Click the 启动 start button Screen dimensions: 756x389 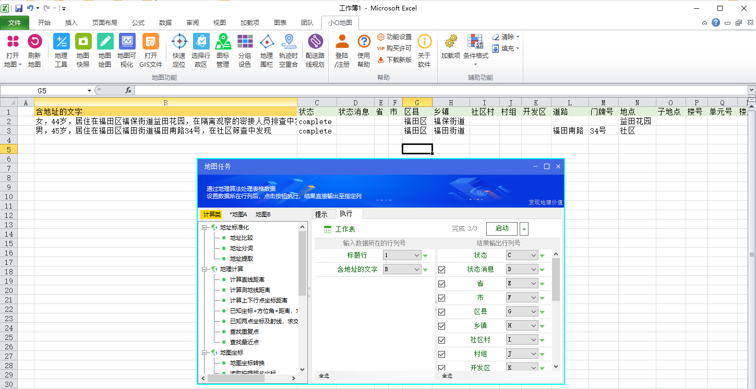(502, 228)
